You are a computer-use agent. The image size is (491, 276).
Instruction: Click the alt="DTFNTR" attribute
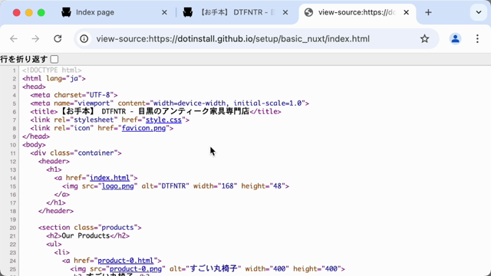(x=166, y=186)
